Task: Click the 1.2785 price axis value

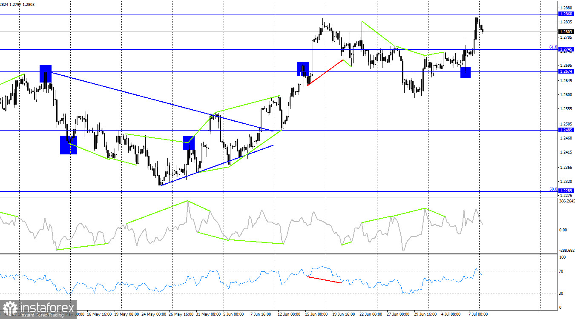Action: [x=566, y=37]
